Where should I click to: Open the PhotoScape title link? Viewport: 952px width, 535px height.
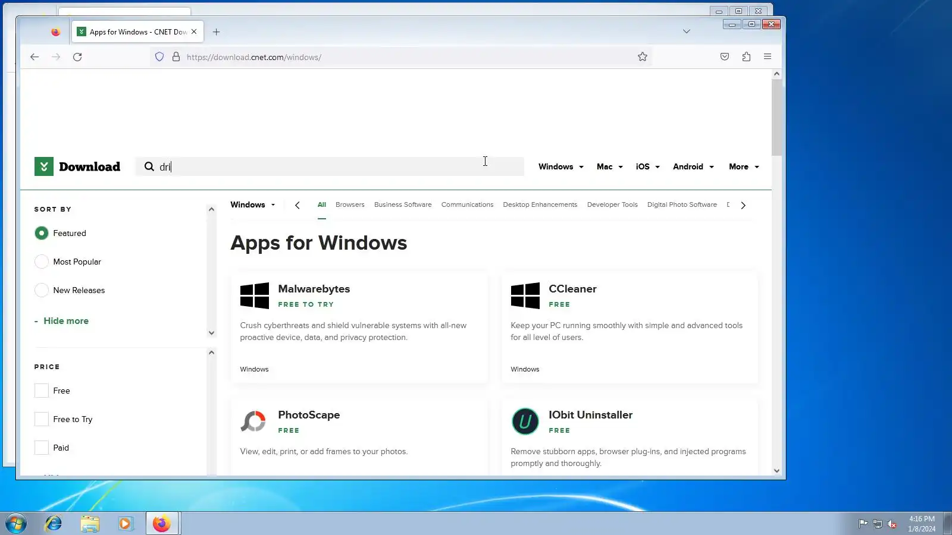309,415
